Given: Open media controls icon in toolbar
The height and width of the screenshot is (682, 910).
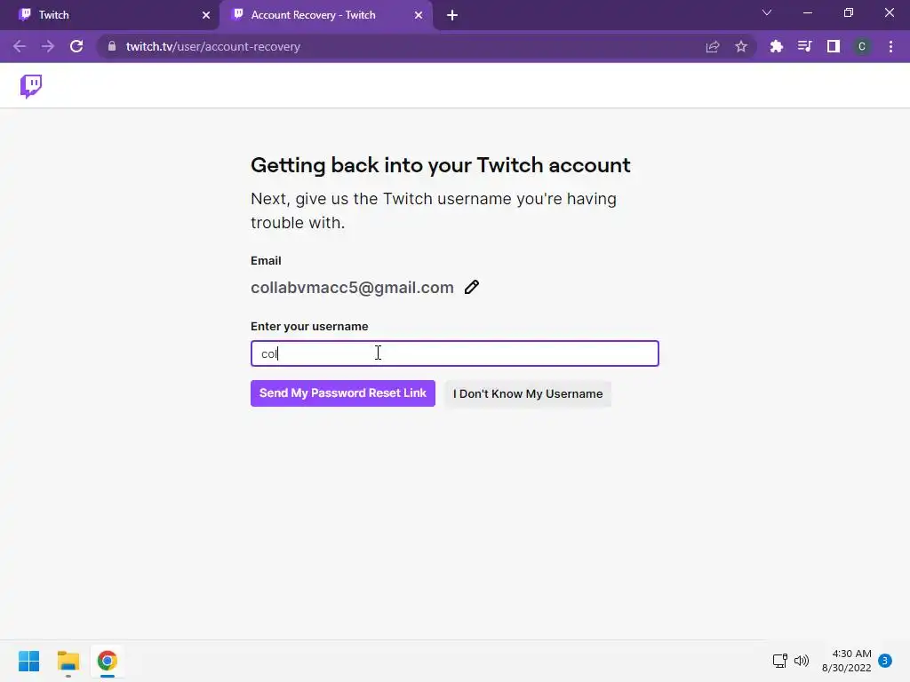Looking at the screenshot, I should 804,46.
